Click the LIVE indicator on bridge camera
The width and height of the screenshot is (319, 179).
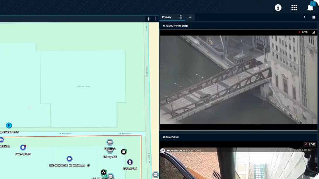click(303, 32)
